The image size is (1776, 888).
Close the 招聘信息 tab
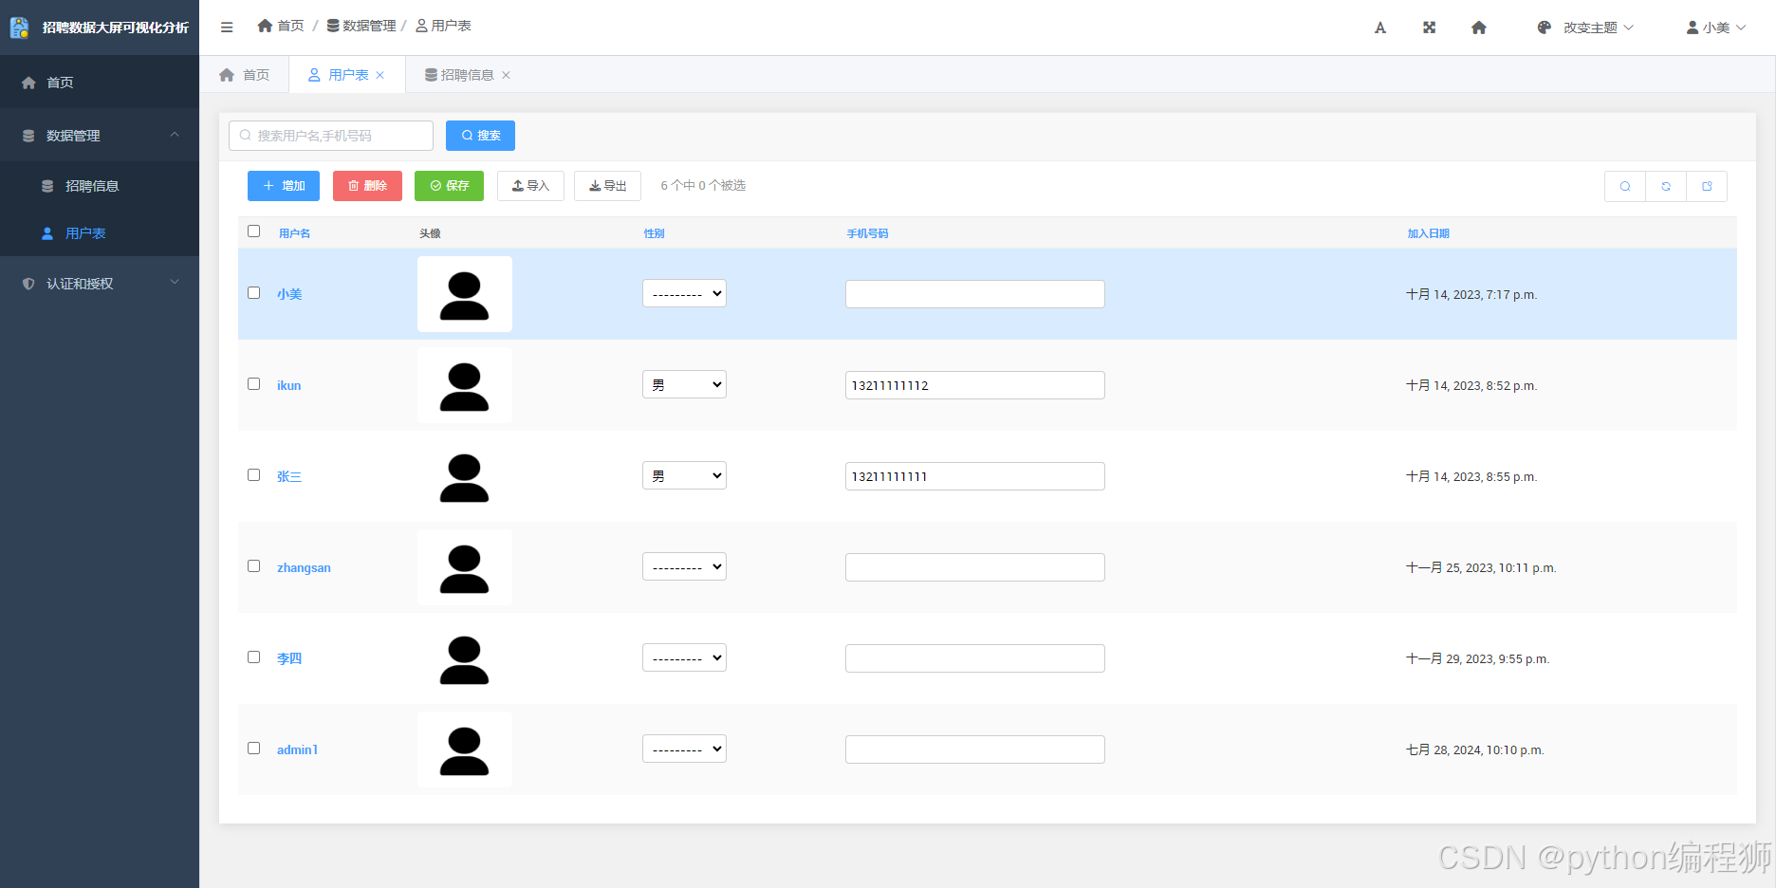click(507, 75)
